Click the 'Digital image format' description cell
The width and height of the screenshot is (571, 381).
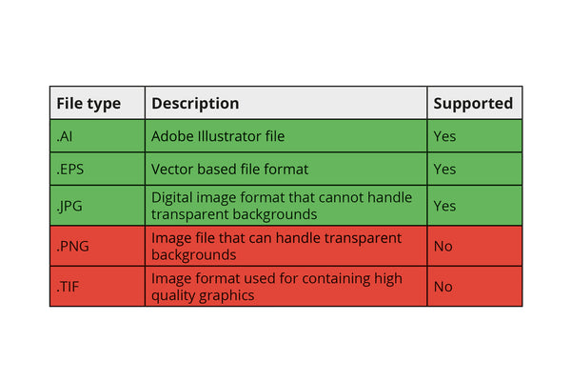click(282, 206)
